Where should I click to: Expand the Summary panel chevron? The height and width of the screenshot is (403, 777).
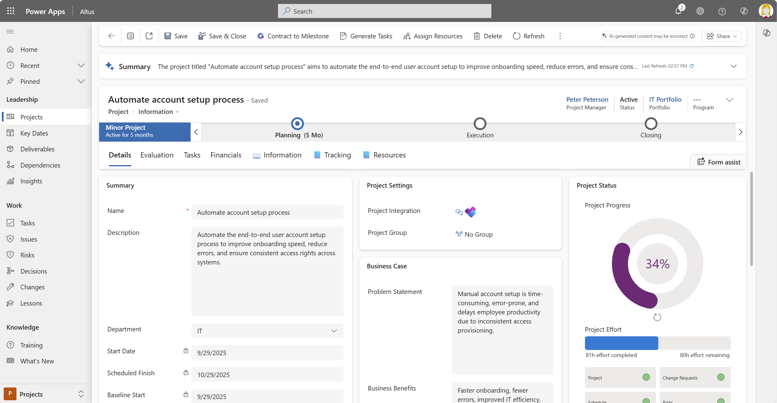734,66
